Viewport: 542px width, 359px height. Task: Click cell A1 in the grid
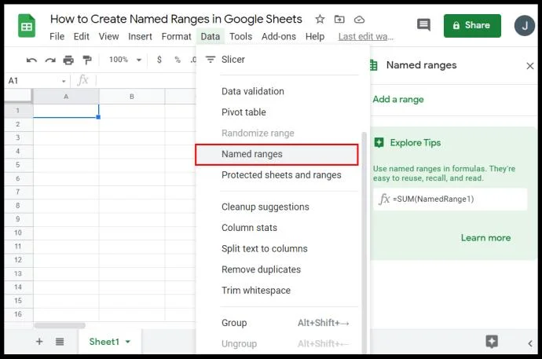pos(66,111)
